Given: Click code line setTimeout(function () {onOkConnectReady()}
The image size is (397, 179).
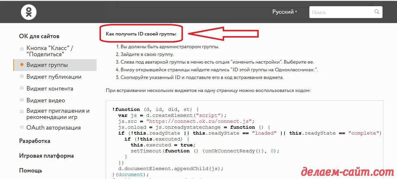Looking at the screenshot, I should pyautogui.click(x=205, y=151).
